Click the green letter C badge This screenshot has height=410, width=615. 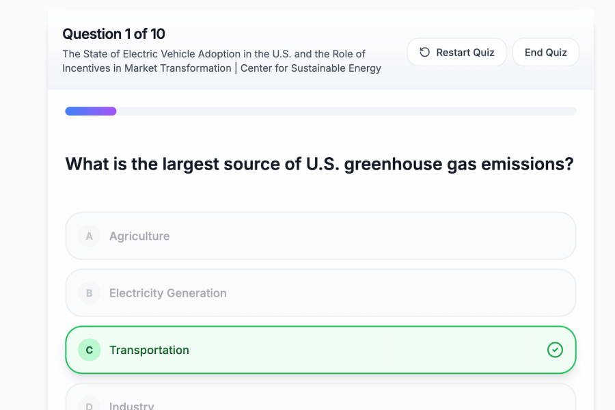89,350
